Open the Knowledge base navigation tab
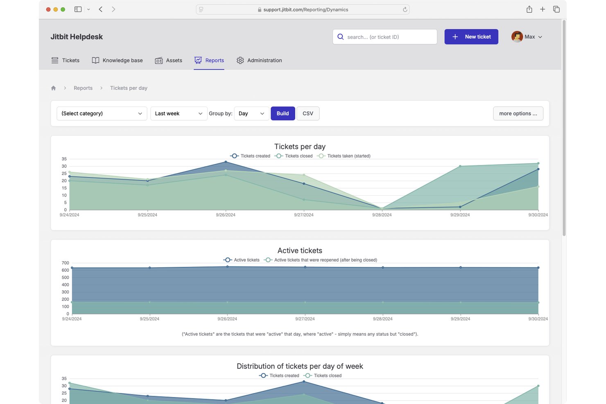Image resolution: width=606 pixels, height=404 pixels. pos(117,60)
